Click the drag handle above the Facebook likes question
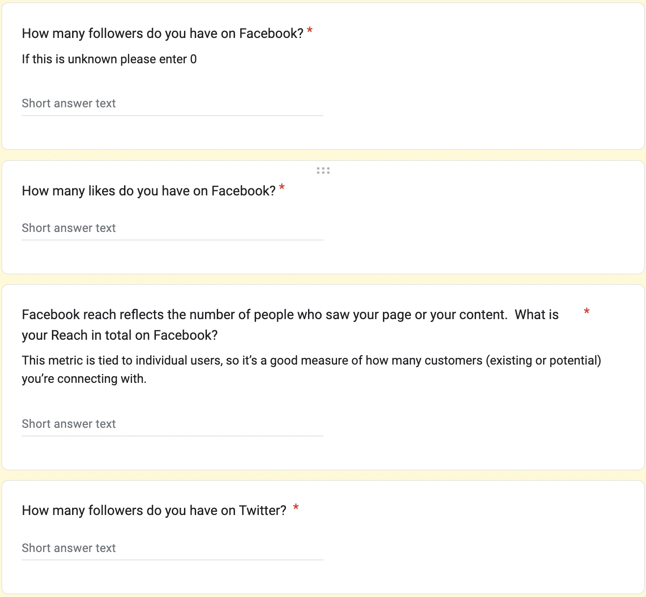 pos(323,171)
